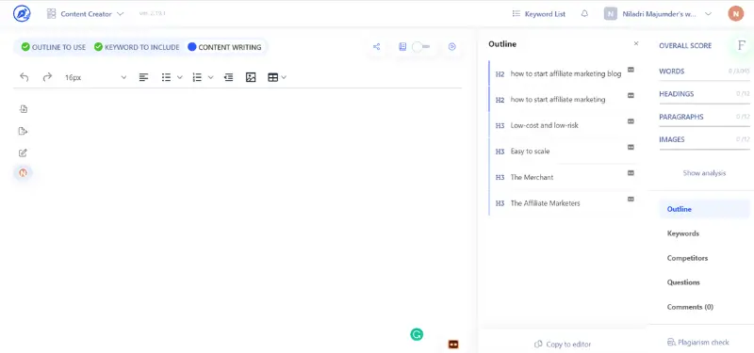This screenshot has width=754, height=353.
Task: Click the orange N avatar in left sidebar
Action: 23,173
